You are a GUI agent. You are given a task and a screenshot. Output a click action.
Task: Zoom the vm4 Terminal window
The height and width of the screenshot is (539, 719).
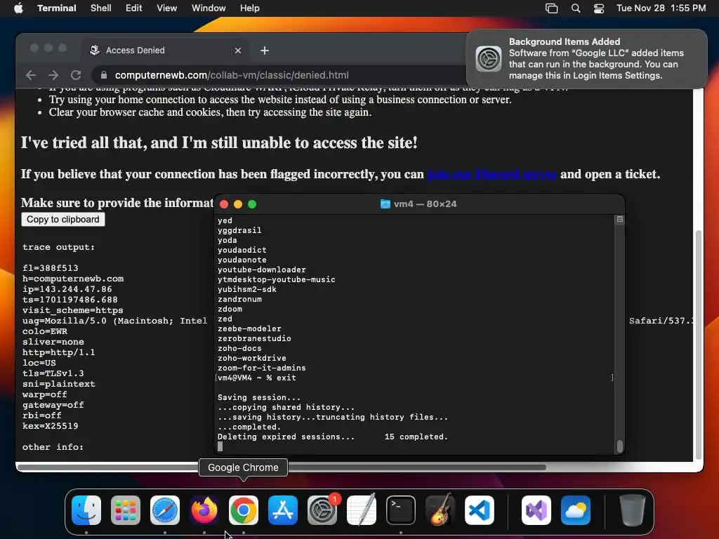tap(252, 204)
